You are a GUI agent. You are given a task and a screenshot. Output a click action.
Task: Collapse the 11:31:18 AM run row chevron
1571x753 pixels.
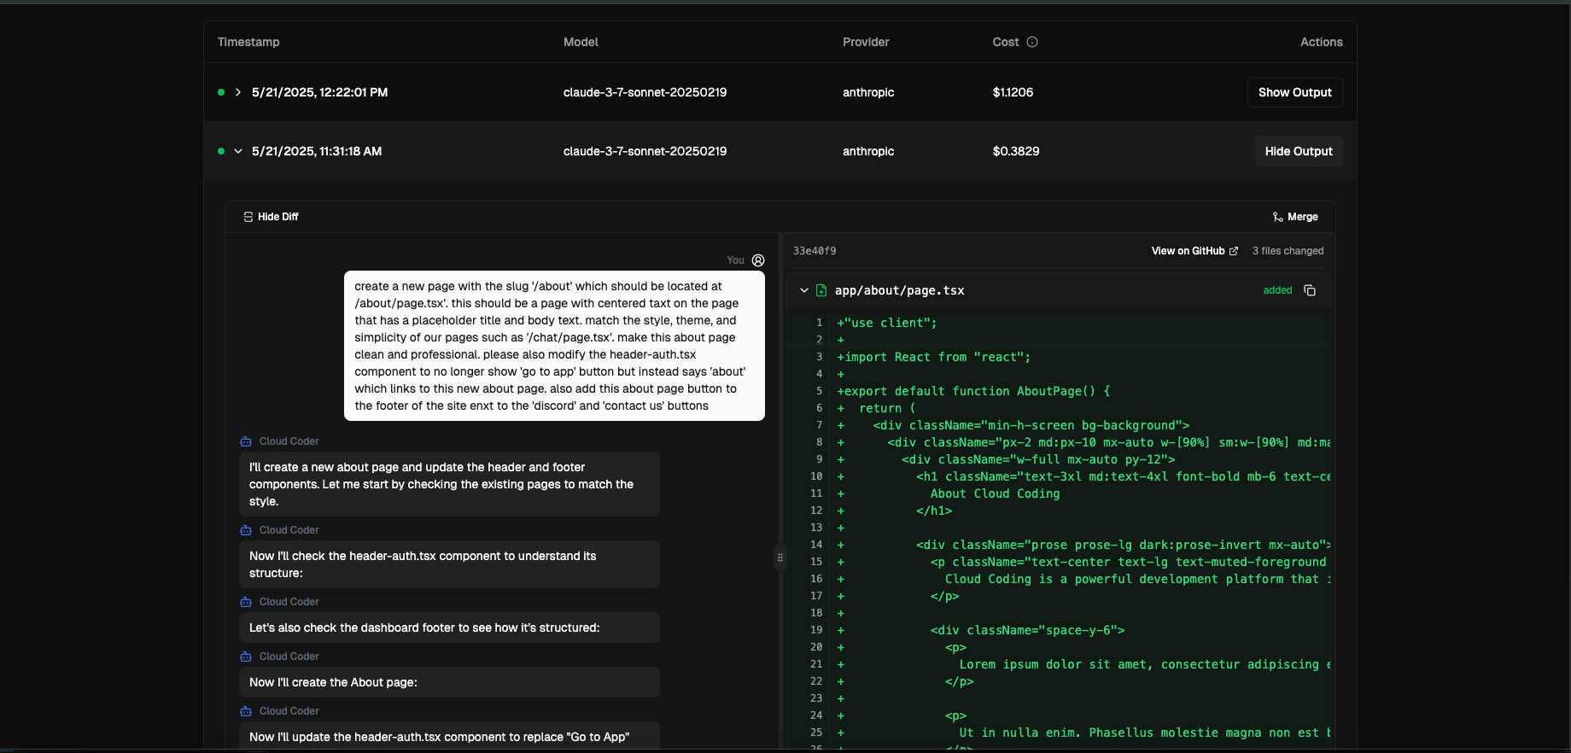(x=238, y=151)
